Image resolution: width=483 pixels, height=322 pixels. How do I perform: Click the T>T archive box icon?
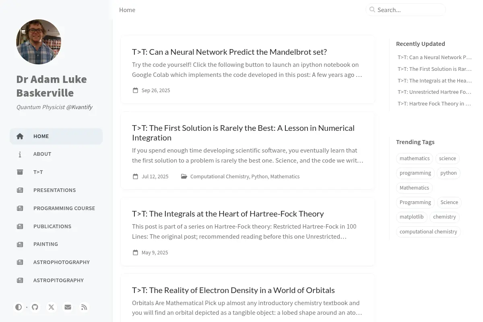point(20,172)
